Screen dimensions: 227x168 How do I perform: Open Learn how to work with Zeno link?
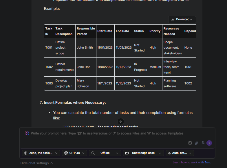tap(192, 163)
